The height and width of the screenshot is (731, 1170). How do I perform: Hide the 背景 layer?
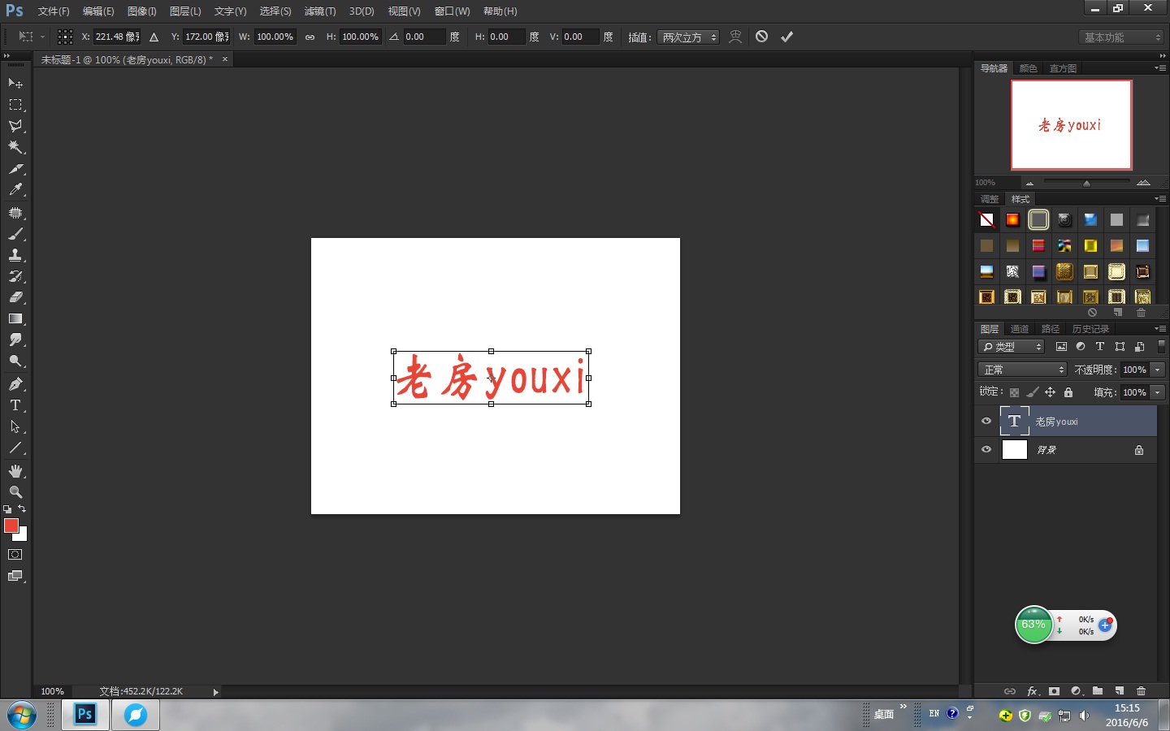point(986,449)
